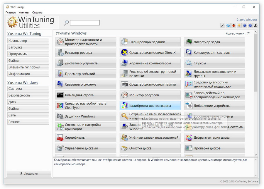Click the Лицензия button
264x189 pixels.
coord(29,173)
